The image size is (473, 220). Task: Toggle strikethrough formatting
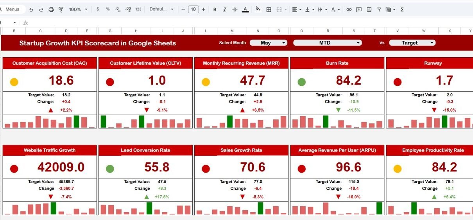[x=235, y=9]
